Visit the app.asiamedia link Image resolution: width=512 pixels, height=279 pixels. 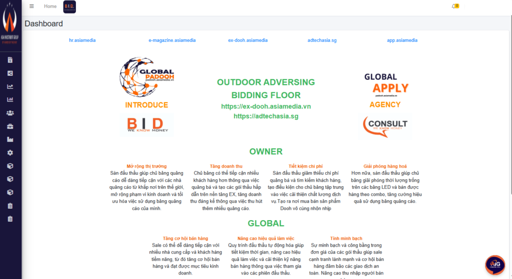(x=402, y=40)
